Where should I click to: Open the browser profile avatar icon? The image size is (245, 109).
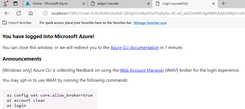coord(5,4)
